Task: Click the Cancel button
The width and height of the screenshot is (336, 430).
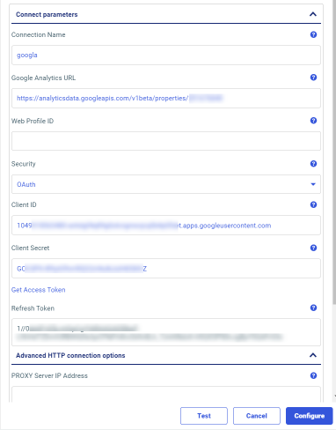Action: click(257, 416)
